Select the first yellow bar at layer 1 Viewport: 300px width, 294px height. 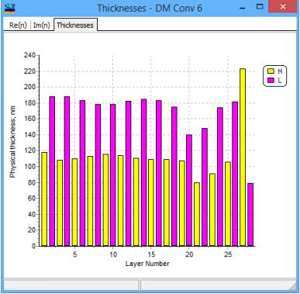(x=44, y=199)
